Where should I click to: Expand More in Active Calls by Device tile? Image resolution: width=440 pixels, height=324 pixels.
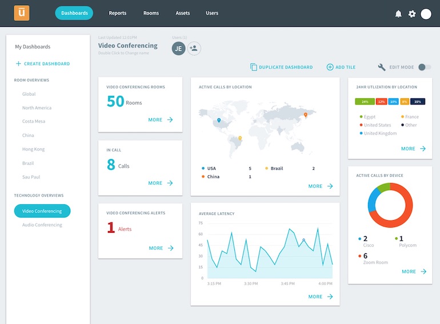pos(414,272)
